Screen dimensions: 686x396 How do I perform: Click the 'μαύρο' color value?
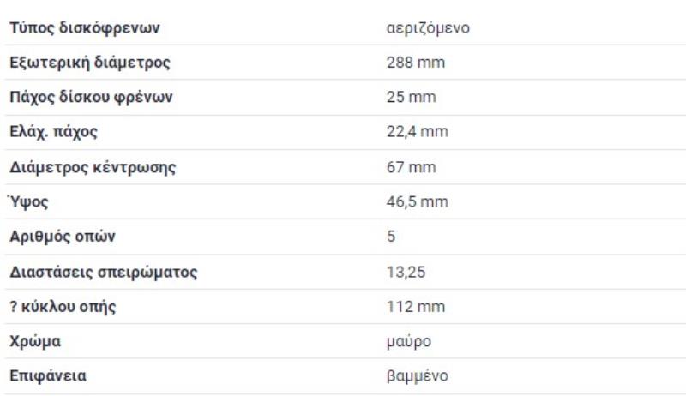(409, 342)
